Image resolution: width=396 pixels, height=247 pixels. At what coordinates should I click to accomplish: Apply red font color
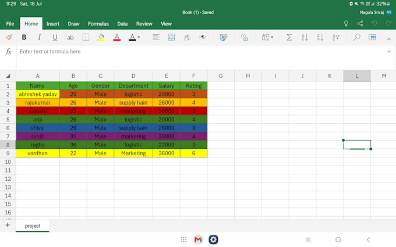click(116, 37)
